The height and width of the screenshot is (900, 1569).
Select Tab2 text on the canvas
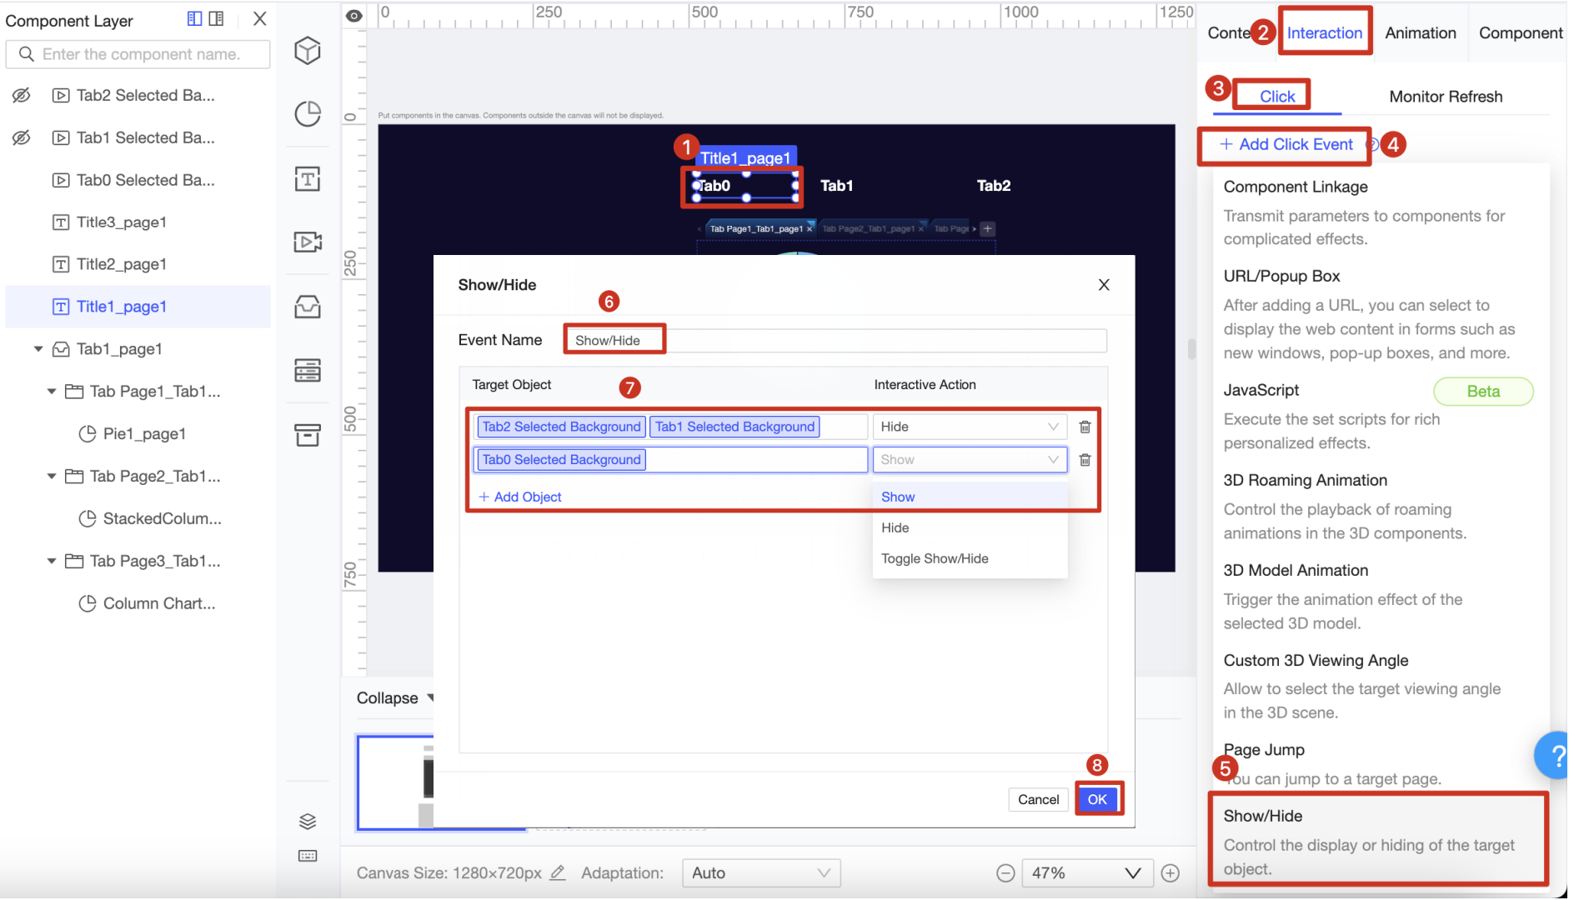click(x=993, y=186)
